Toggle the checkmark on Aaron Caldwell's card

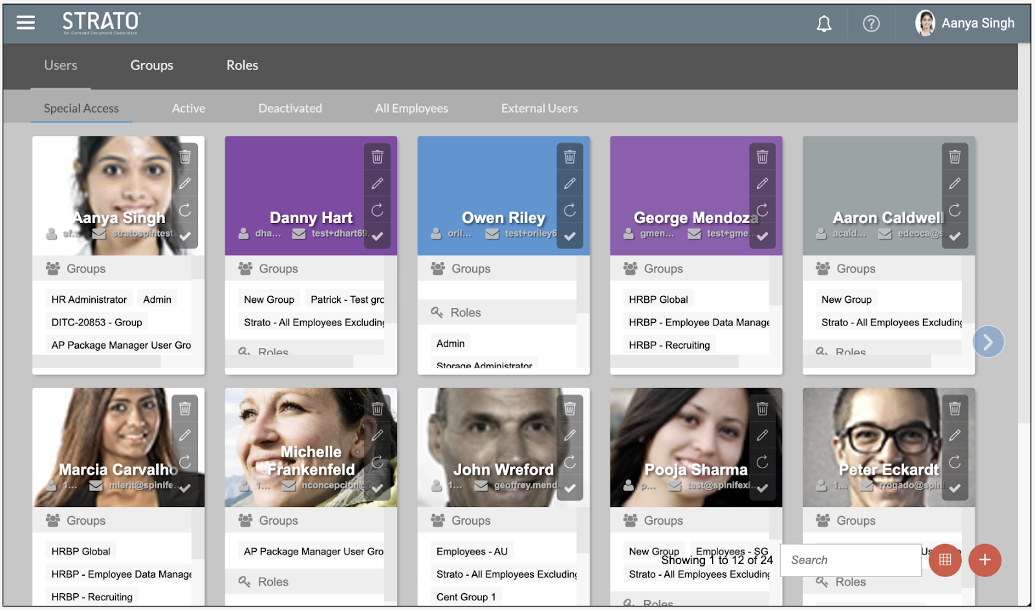pos(954,237)
